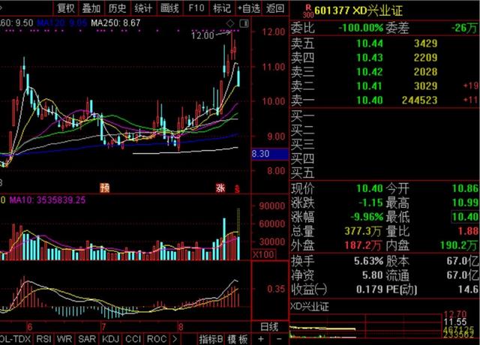Click the 卖一 volume 244523
480x345 pixels.
[419, 100]
